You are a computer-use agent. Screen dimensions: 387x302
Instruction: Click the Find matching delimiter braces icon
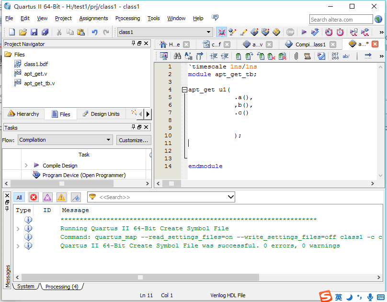pyautogui.click(x=199, y=56)
